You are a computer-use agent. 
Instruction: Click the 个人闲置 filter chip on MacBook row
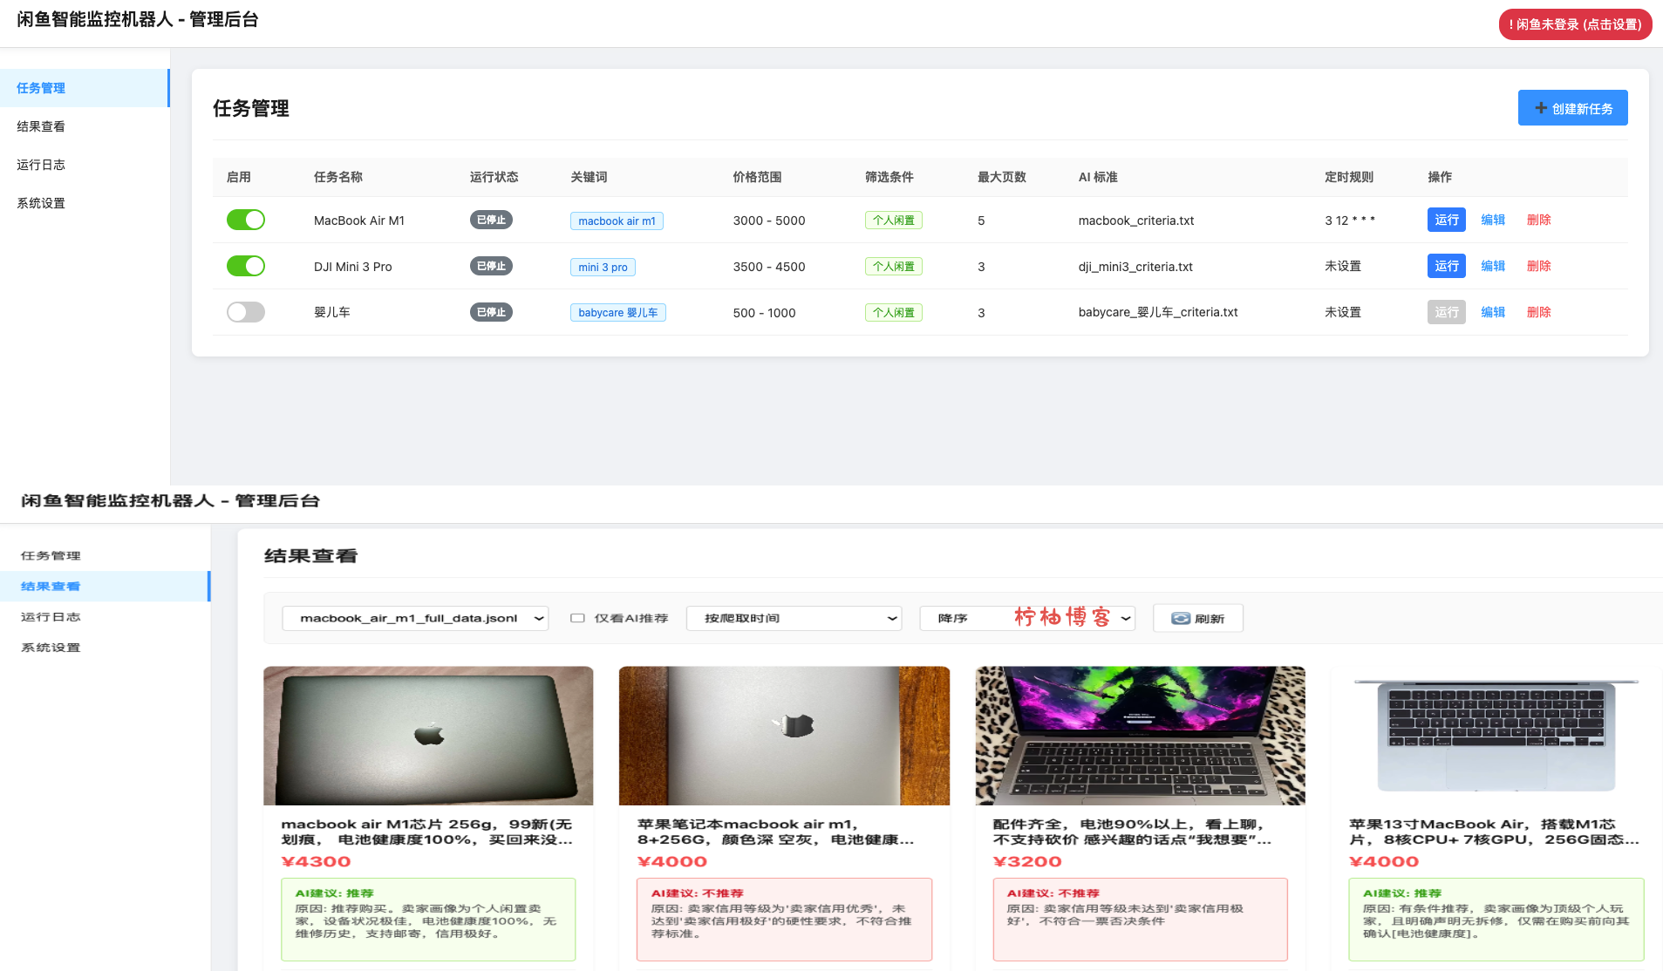[893, 220]
